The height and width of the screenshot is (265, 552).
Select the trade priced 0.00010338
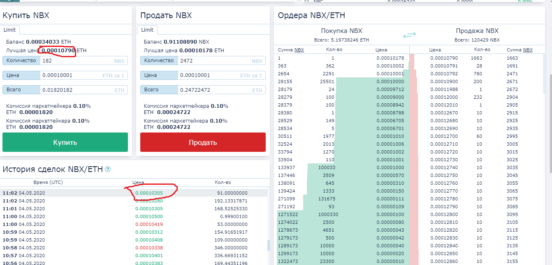click(134, 248)
